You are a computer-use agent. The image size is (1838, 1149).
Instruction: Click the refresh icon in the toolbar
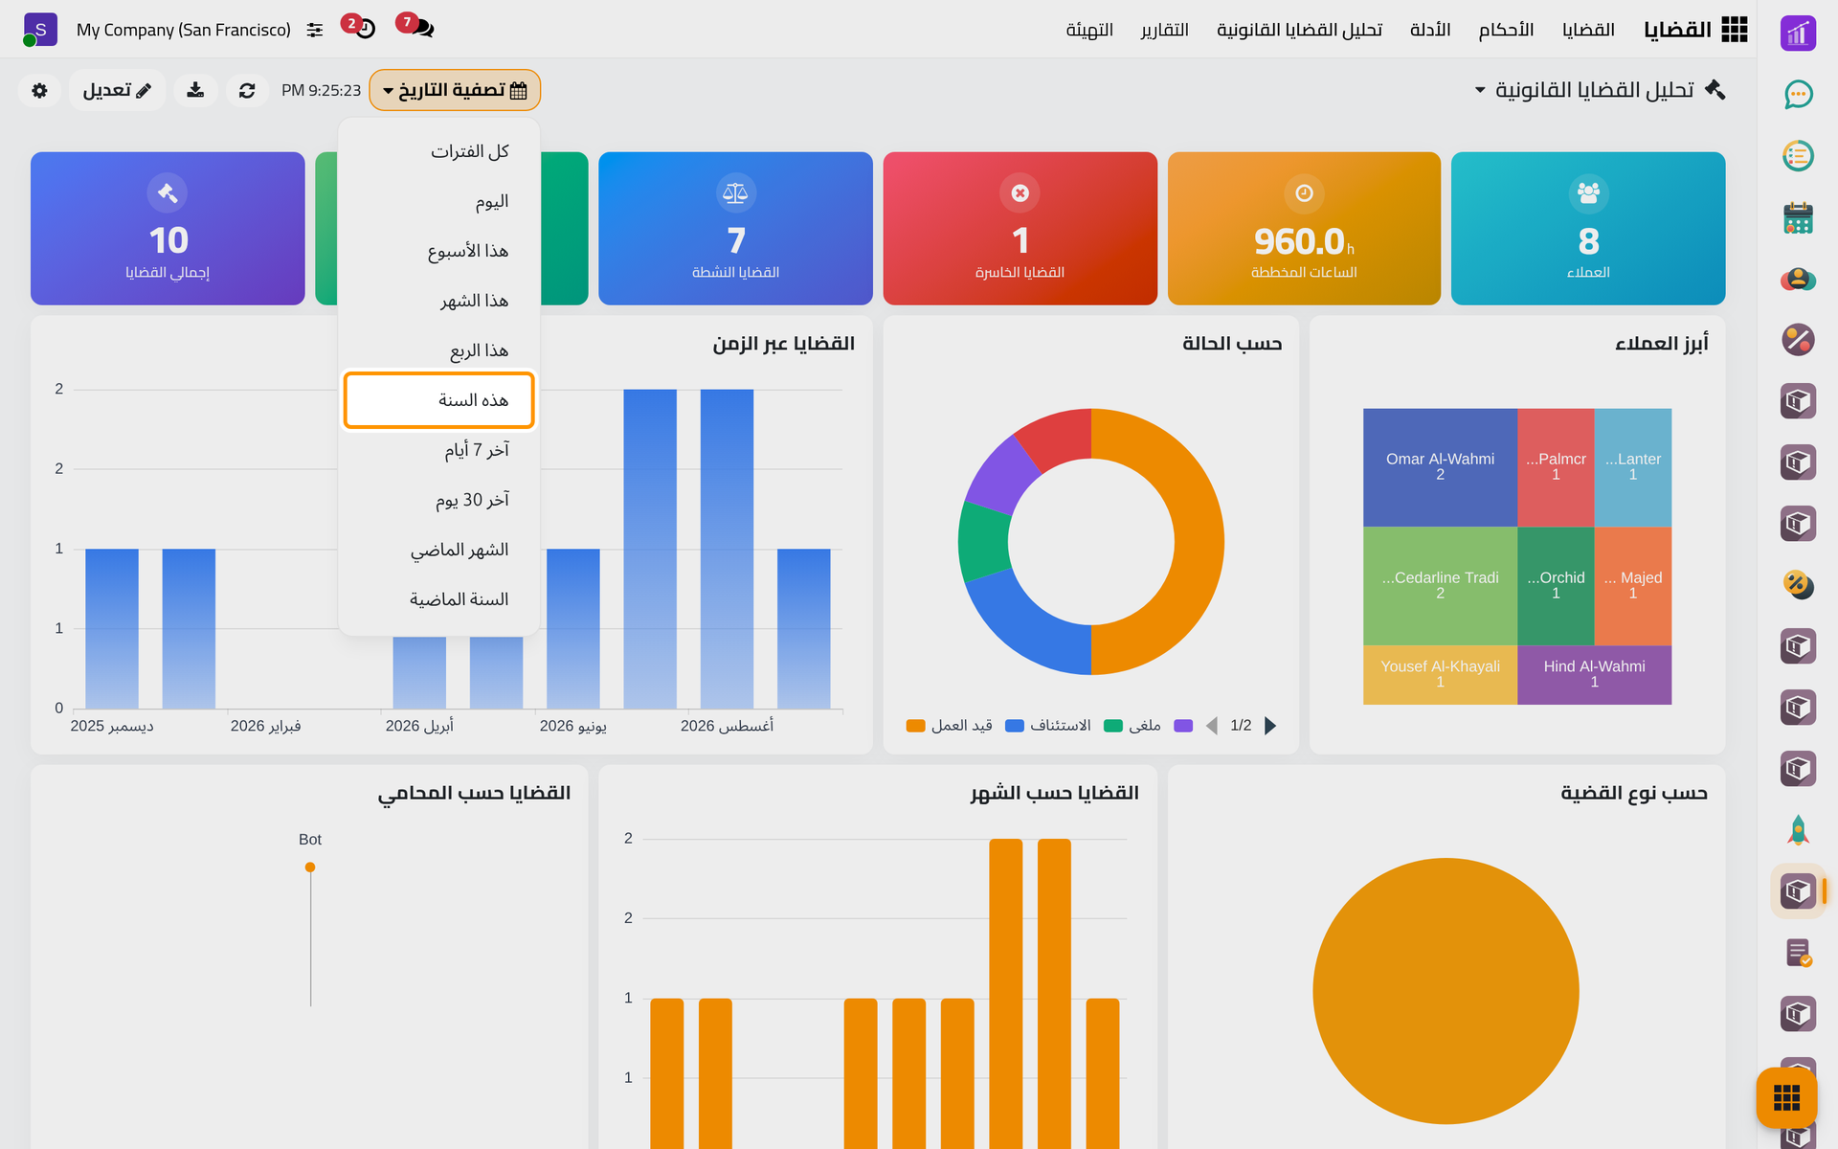(247, 90)
